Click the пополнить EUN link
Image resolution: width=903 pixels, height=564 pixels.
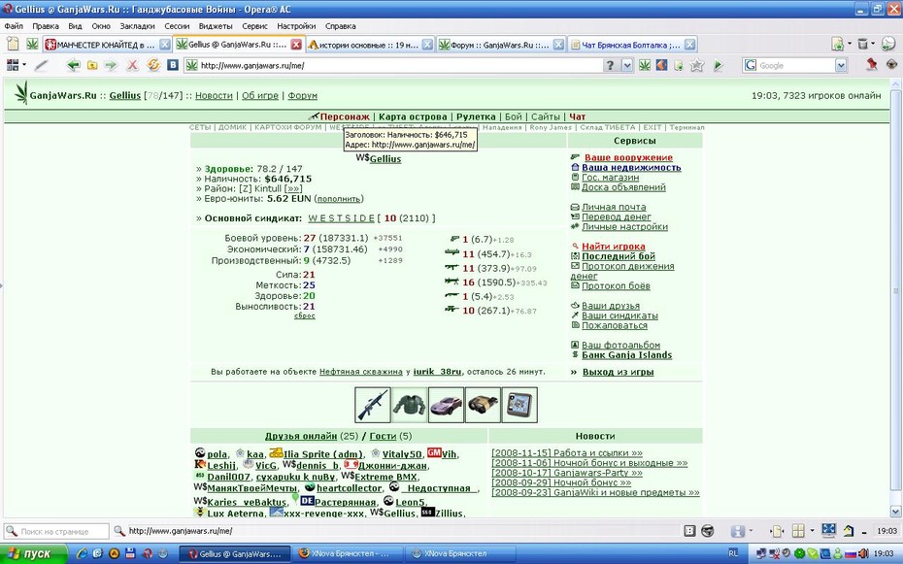pos(339,199)
